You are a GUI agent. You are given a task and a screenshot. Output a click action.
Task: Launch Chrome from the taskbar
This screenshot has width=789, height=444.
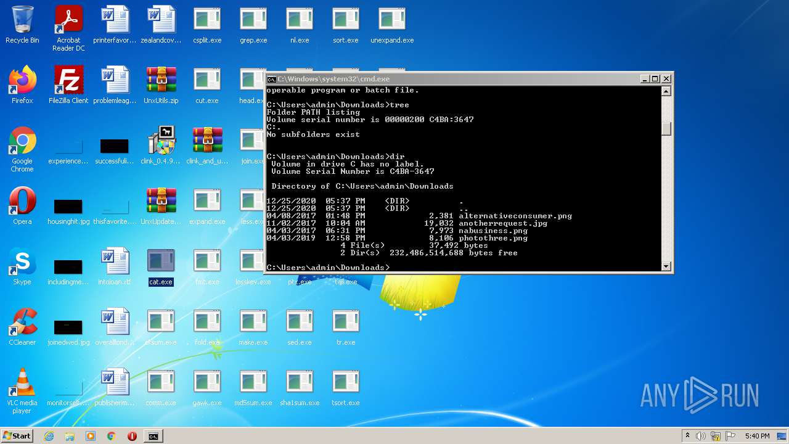pyautogui.click(x=112, y=436)
